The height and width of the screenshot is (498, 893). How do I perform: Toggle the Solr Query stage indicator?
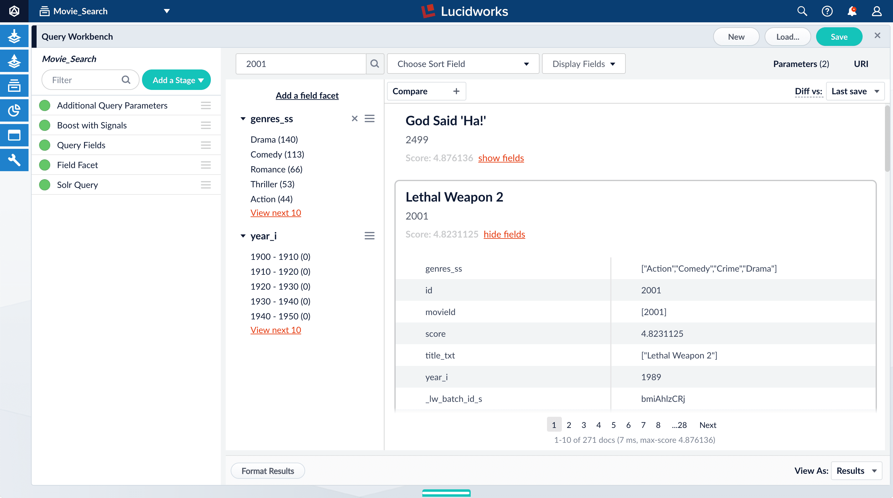[45, 185]
